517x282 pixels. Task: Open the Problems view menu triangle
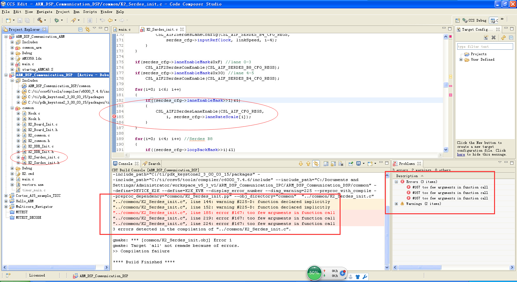point(500,162)
